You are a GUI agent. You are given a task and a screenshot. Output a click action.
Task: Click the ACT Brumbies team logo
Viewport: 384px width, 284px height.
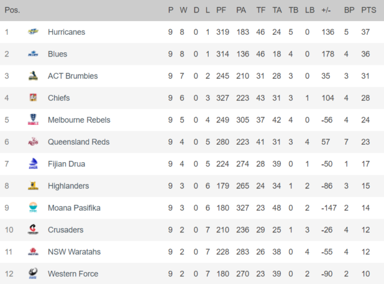click(33, 76)
